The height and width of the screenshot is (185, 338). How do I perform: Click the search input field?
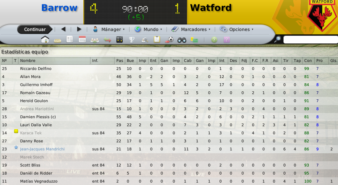311,40
